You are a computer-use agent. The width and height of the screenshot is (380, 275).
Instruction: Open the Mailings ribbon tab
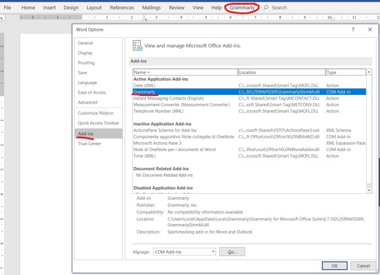tap(151, 8)
